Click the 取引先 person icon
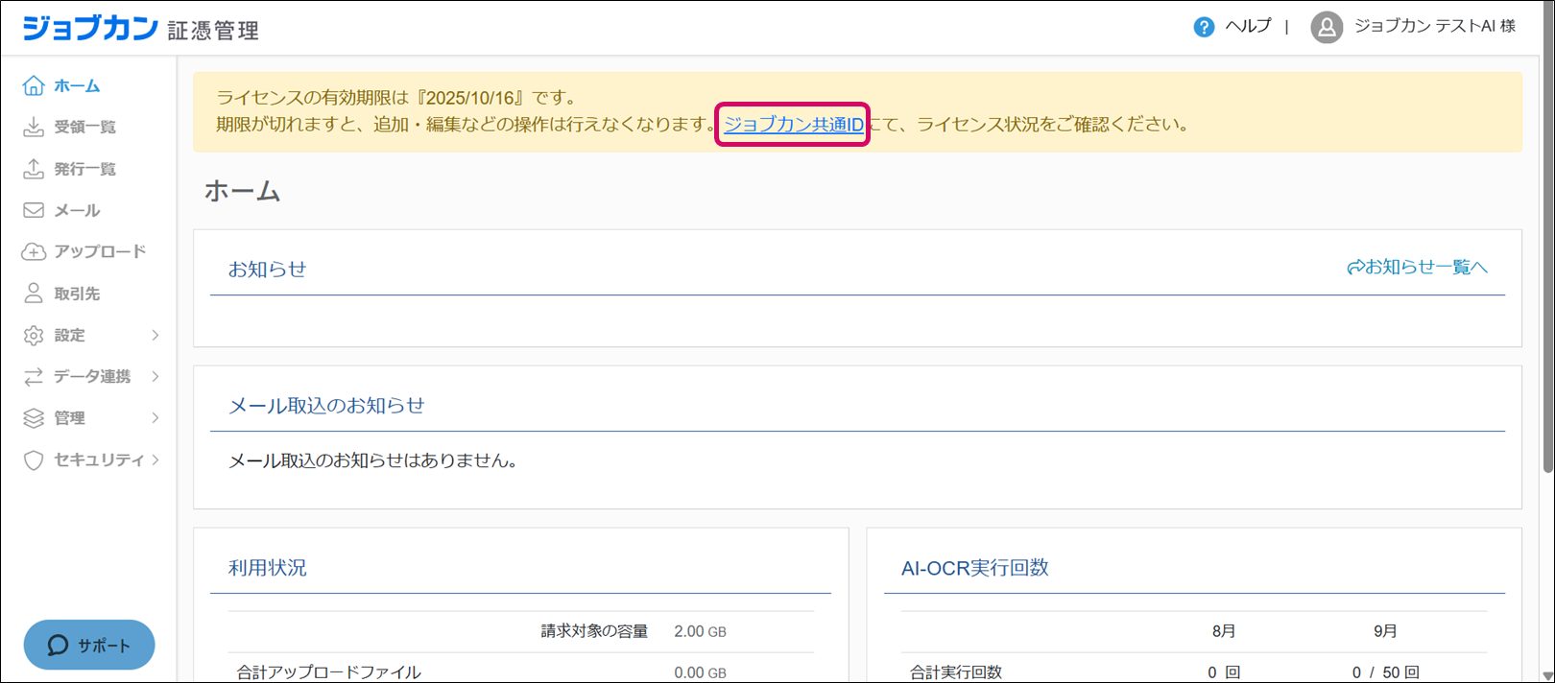Image resolution: width=1555 pixels, height=683 pixels. 34,294
